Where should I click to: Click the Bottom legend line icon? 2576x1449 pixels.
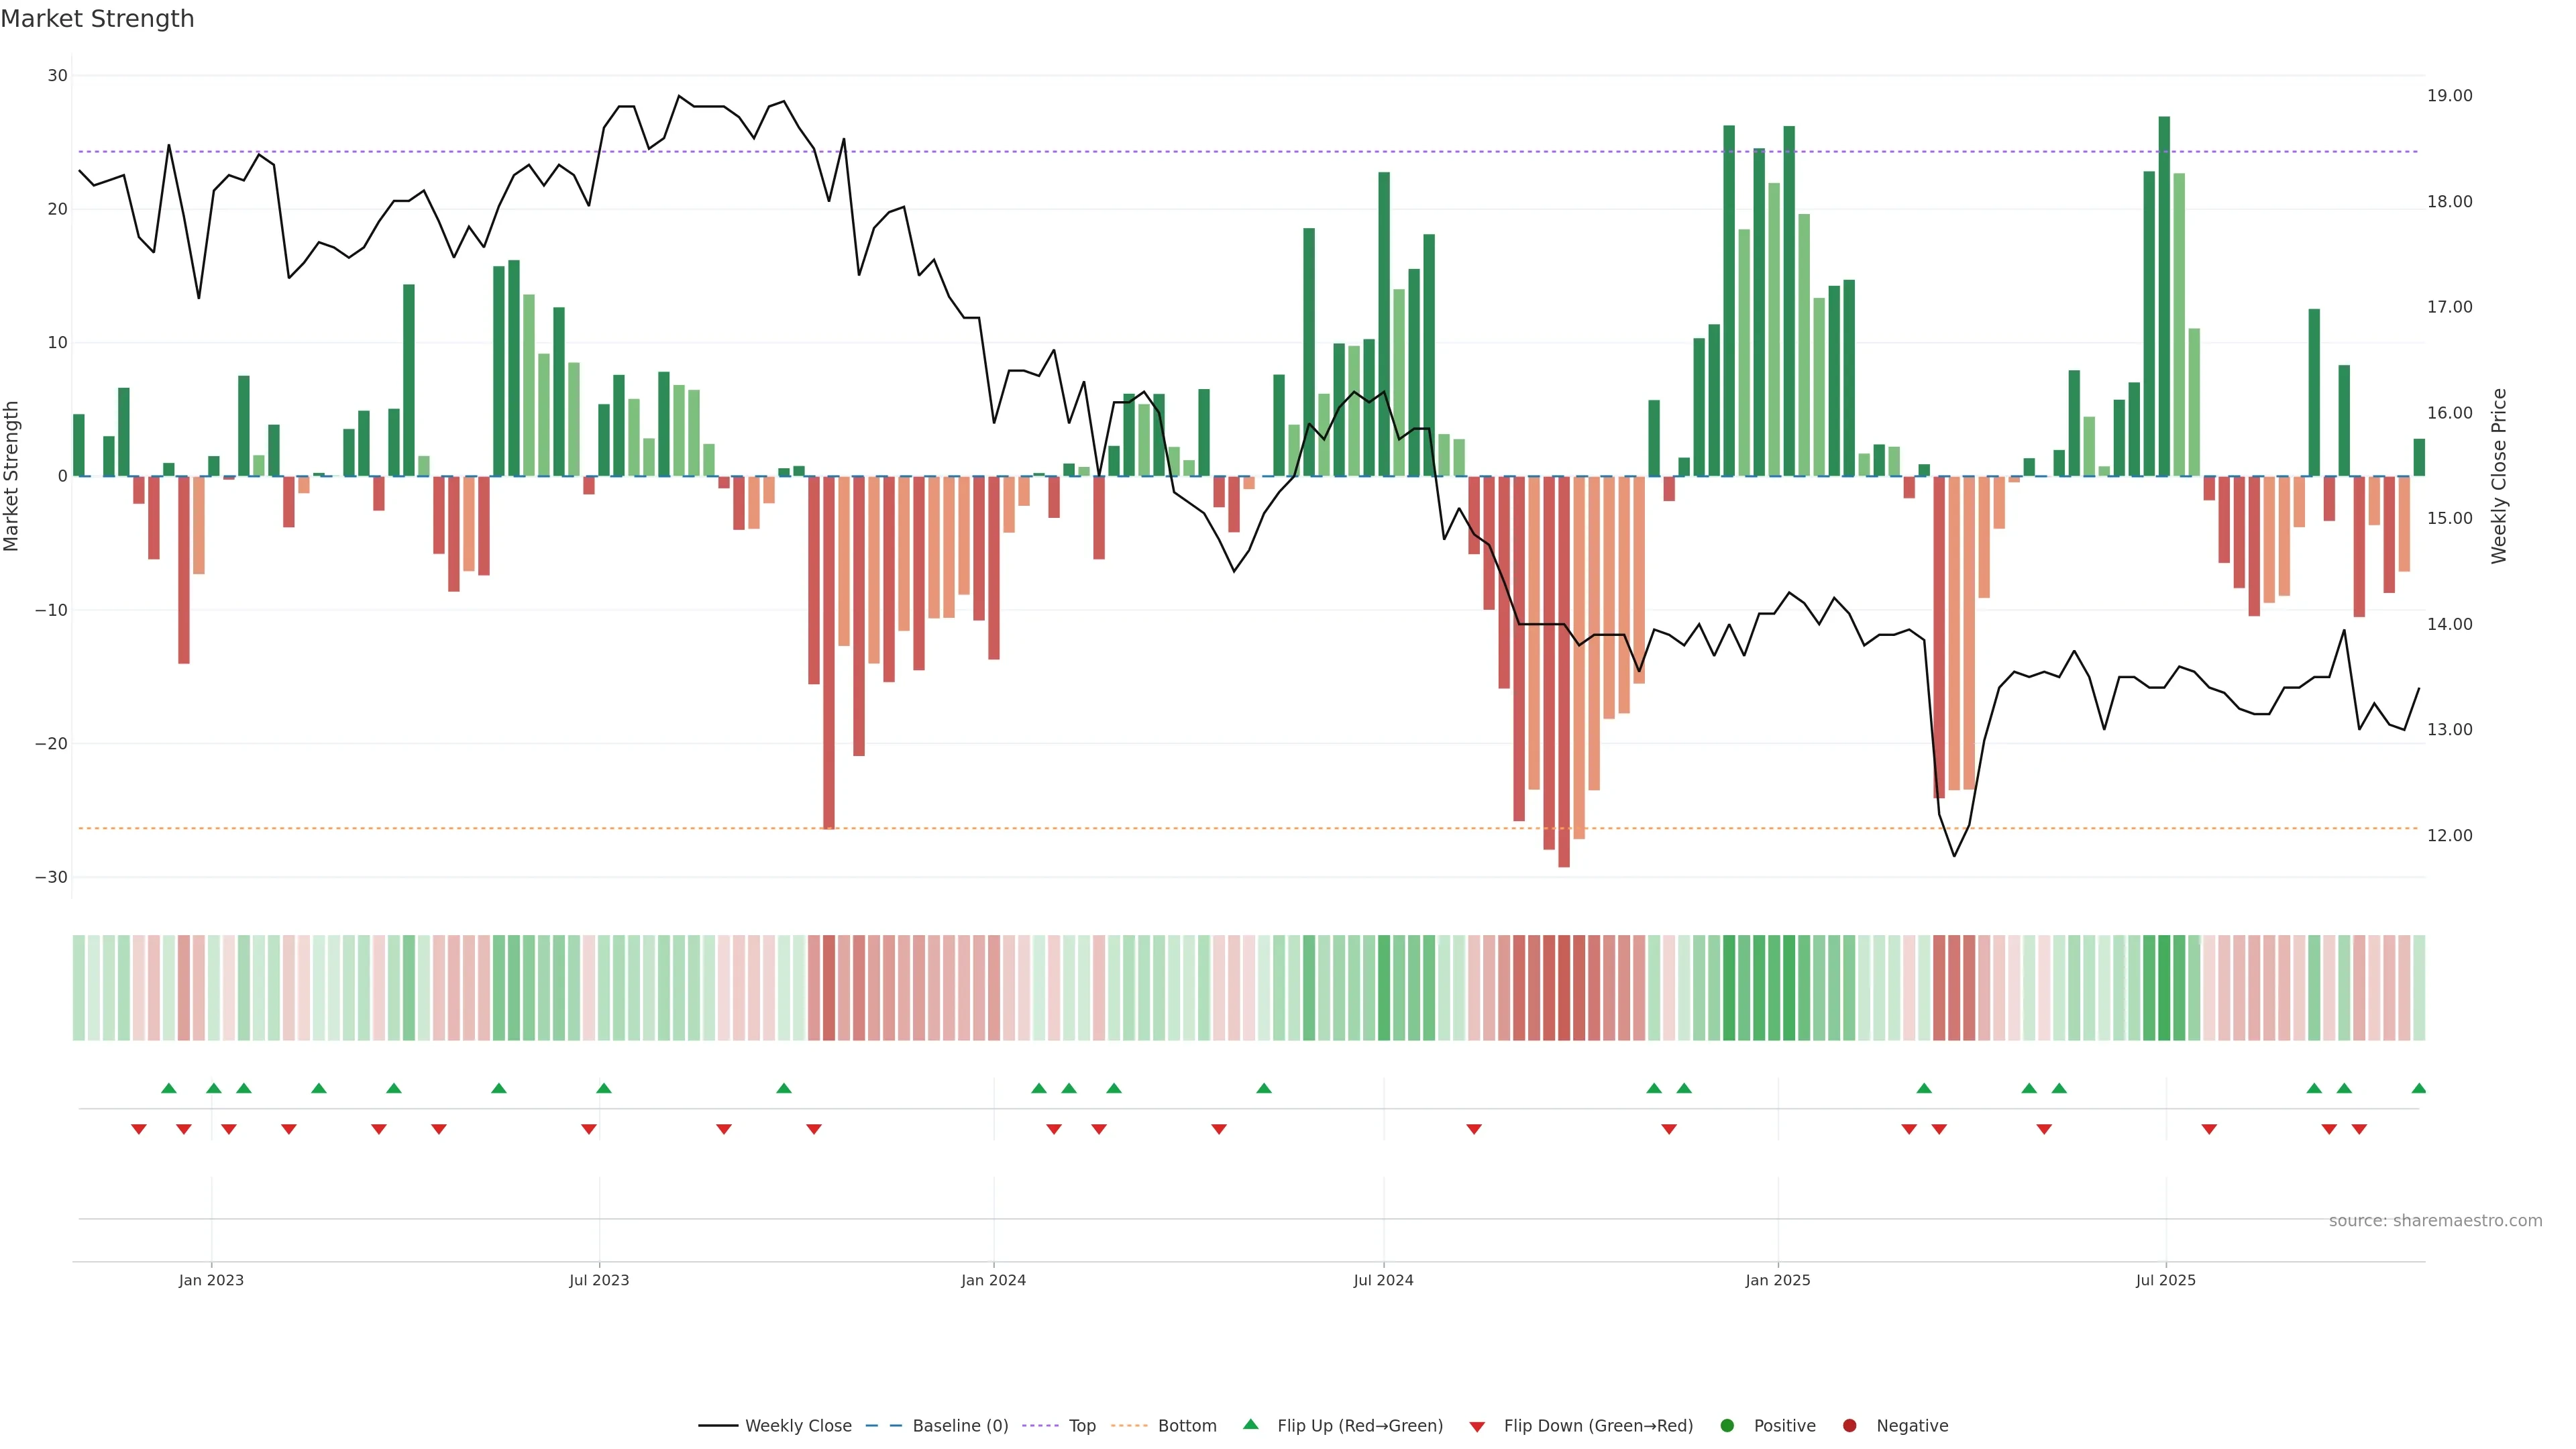point(1129,1425)
